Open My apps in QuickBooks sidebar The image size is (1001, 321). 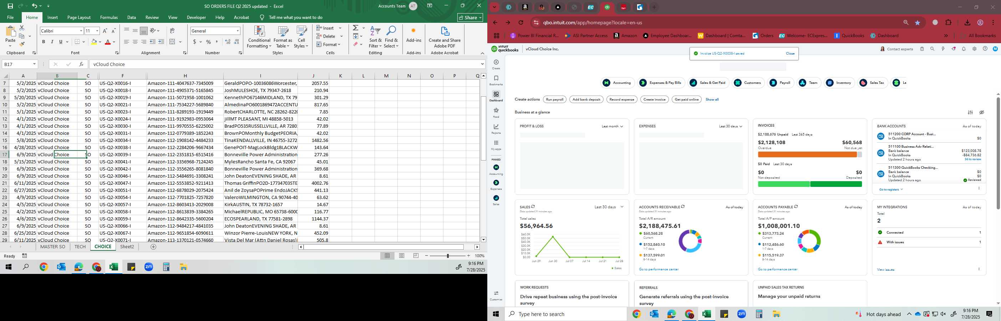point(496,145)
